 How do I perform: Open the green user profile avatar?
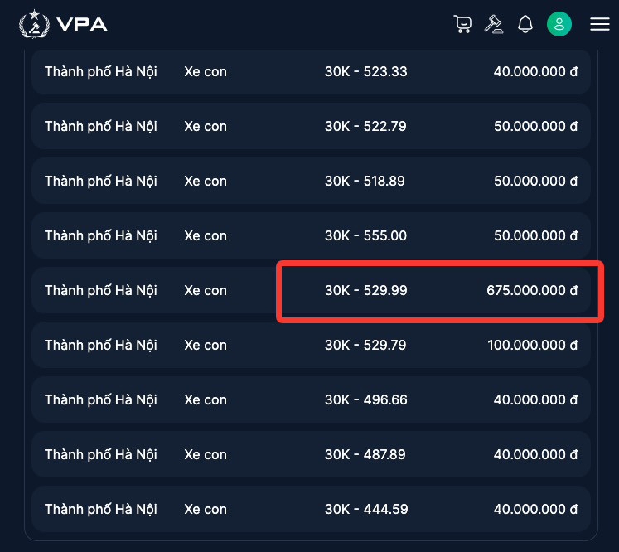pyautogui.click(x=559, y=24)
